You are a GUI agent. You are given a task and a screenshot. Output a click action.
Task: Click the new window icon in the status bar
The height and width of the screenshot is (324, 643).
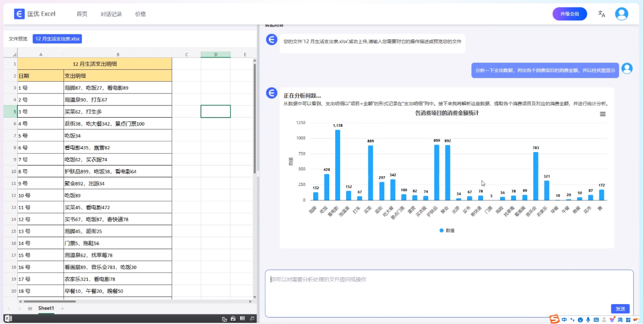(x=252, y=319)
